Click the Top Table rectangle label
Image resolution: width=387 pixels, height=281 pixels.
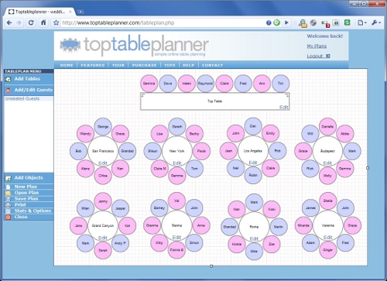[x=214, y=101]
